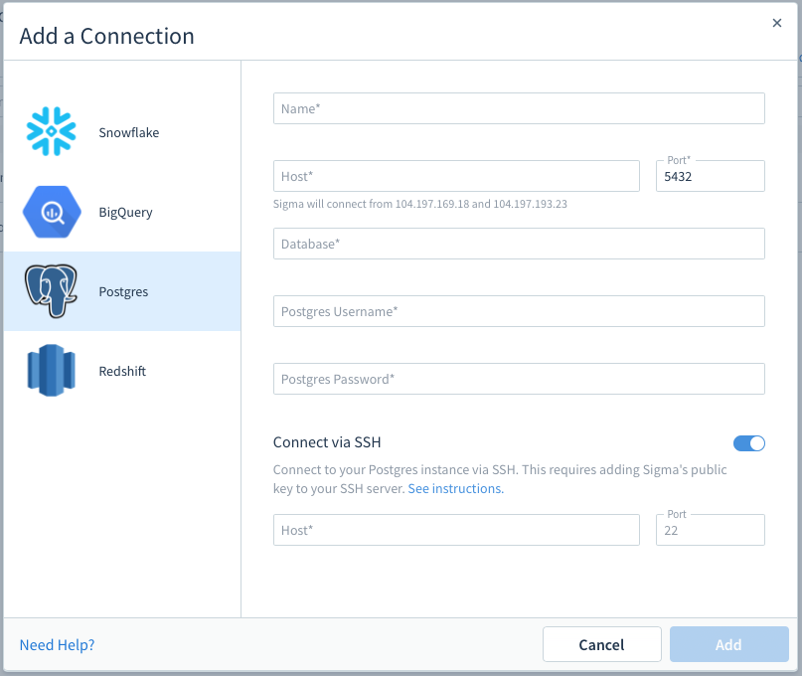Open the Need Help? link

pos(57,645)
